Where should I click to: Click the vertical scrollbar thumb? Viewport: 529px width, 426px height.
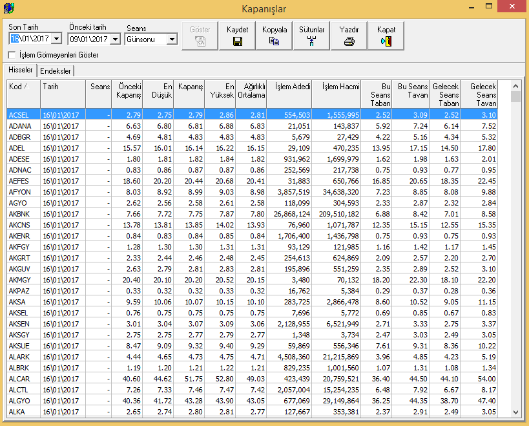515,96
